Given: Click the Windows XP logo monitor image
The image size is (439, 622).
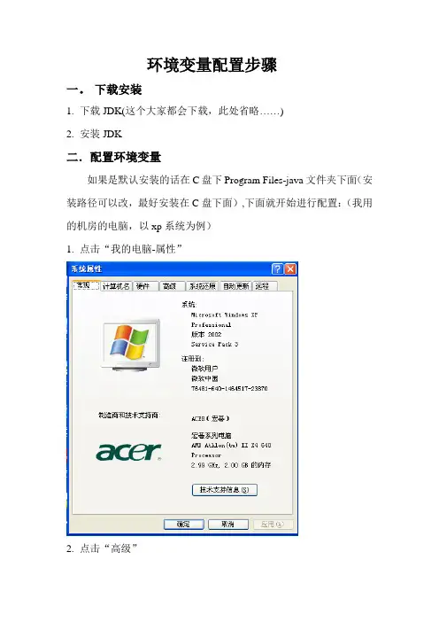Looking at the screenshot, I should (132, 345).
